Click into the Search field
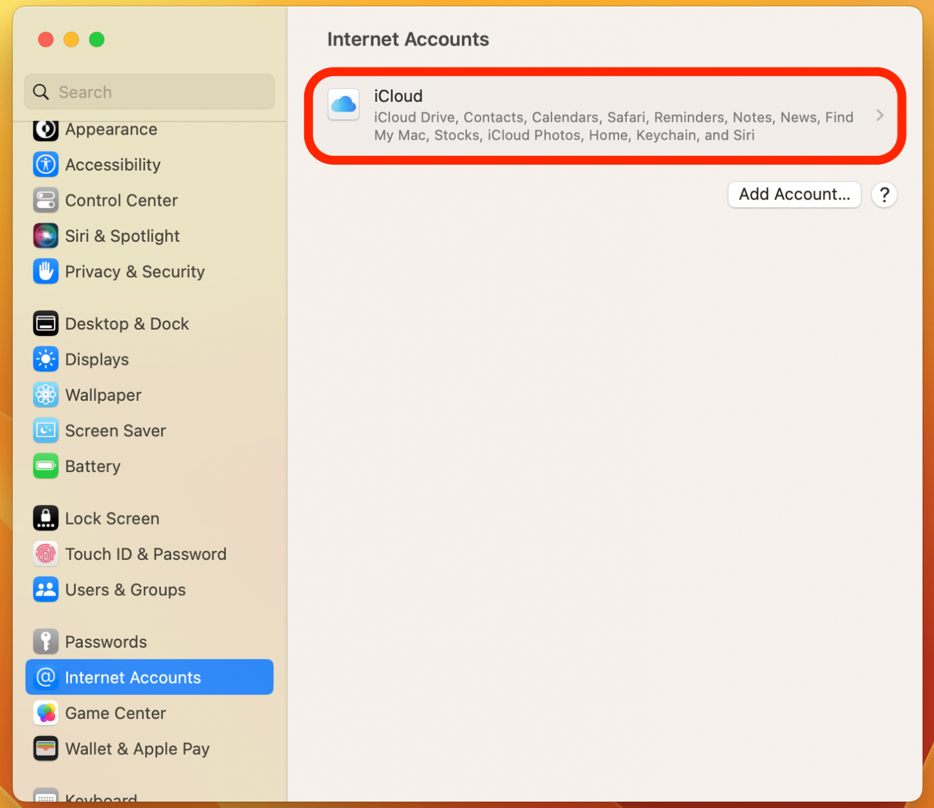Viewport: 934px width, 808px height. [149, 92]
